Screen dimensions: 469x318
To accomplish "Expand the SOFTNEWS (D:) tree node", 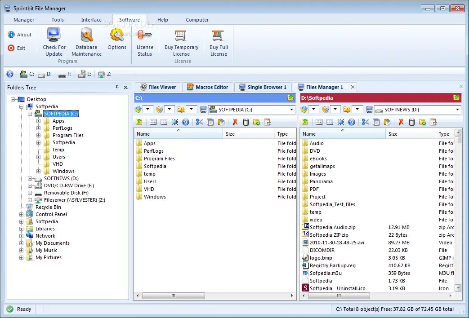I will (30, 178).
